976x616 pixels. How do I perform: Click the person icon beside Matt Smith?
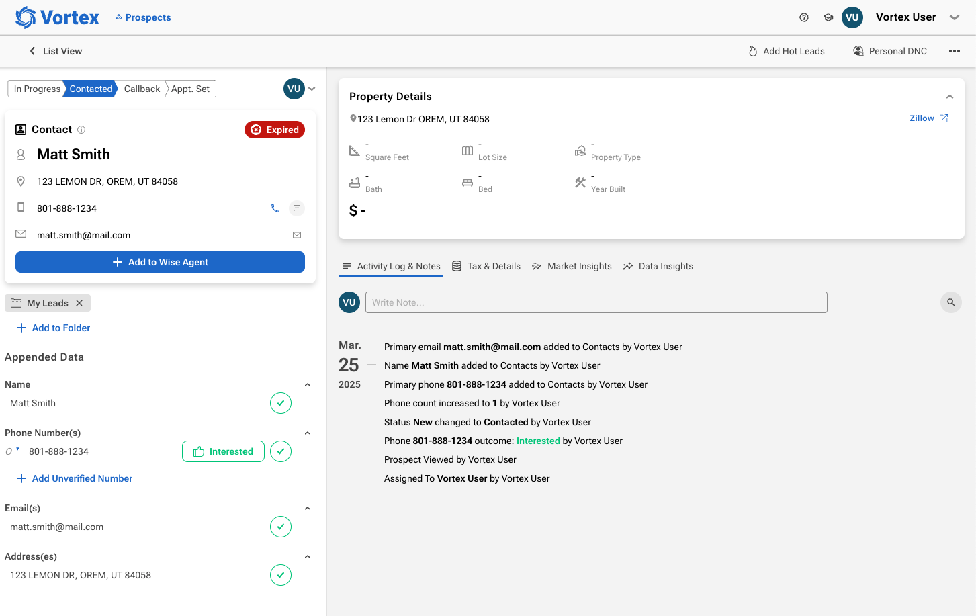point(21,155)
